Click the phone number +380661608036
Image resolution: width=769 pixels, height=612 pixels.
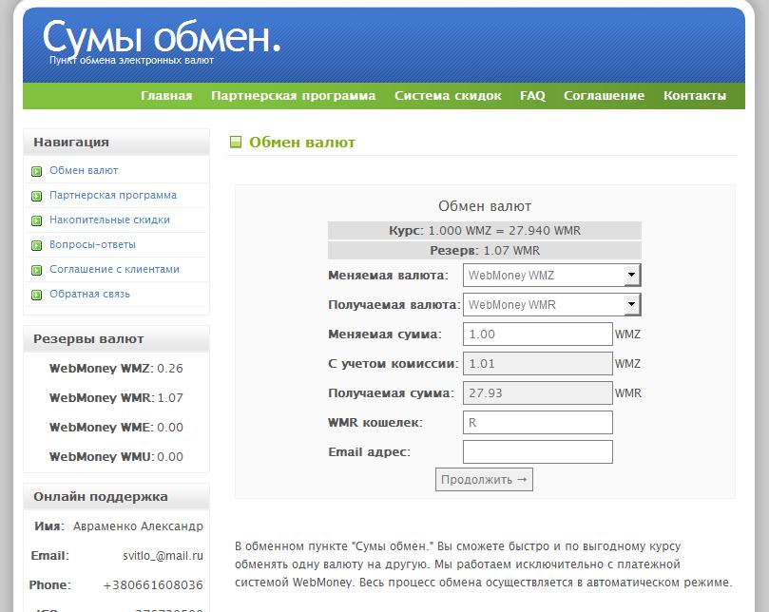pyautogui.click(x=153, y=585)
